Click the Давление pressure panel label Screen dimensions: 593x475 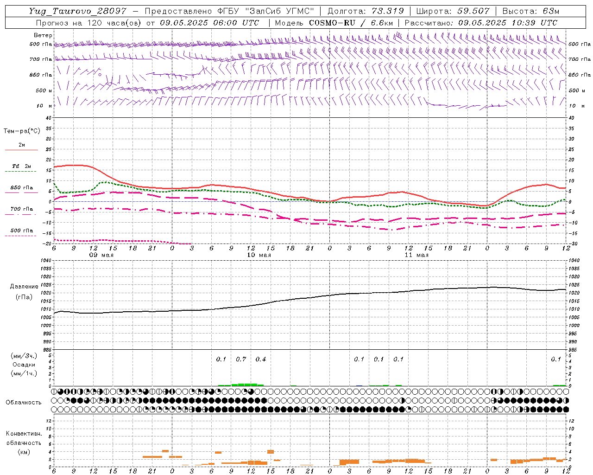point(24,287)
